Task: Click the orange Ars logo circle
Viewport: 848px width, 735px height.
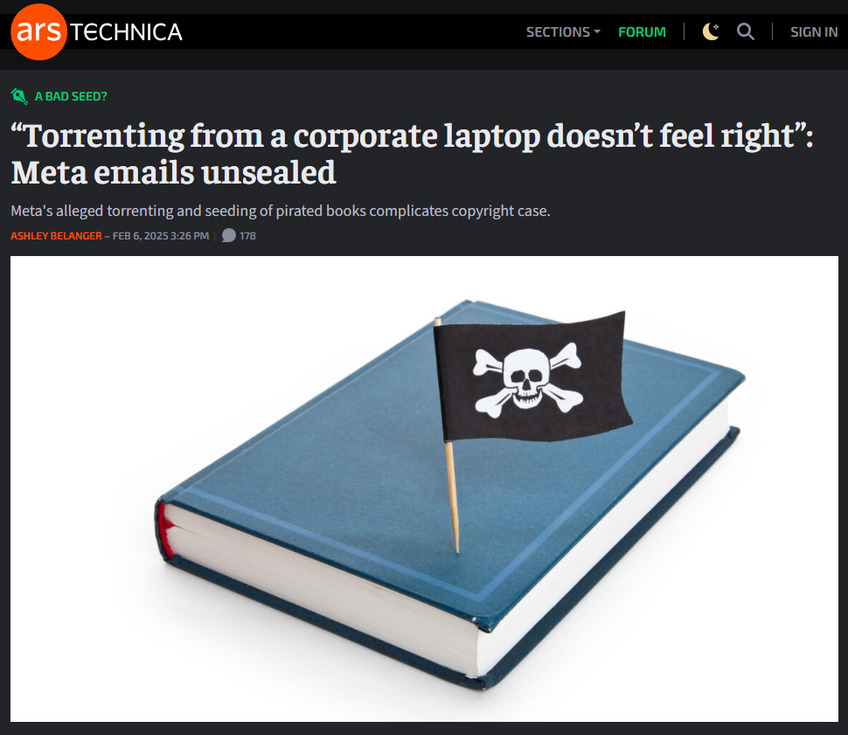Action: pyautogui.click(x=38, y=32)
